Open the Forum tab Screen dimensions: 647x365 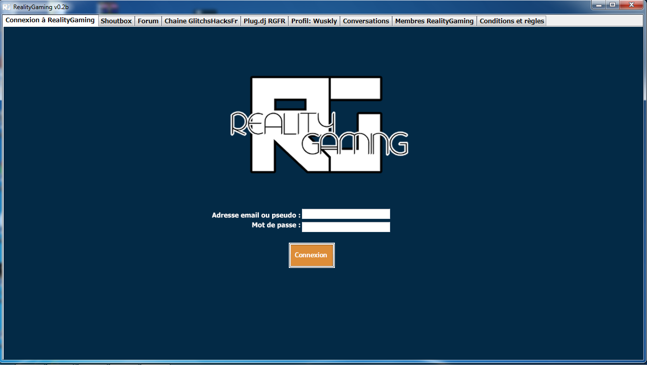coord(148,21)
